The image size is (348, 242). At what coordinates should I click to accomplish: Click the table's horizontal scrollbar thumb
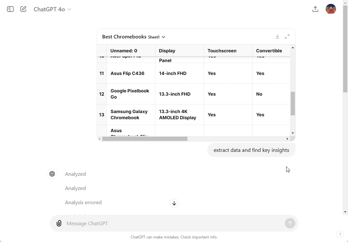[145, 139]
